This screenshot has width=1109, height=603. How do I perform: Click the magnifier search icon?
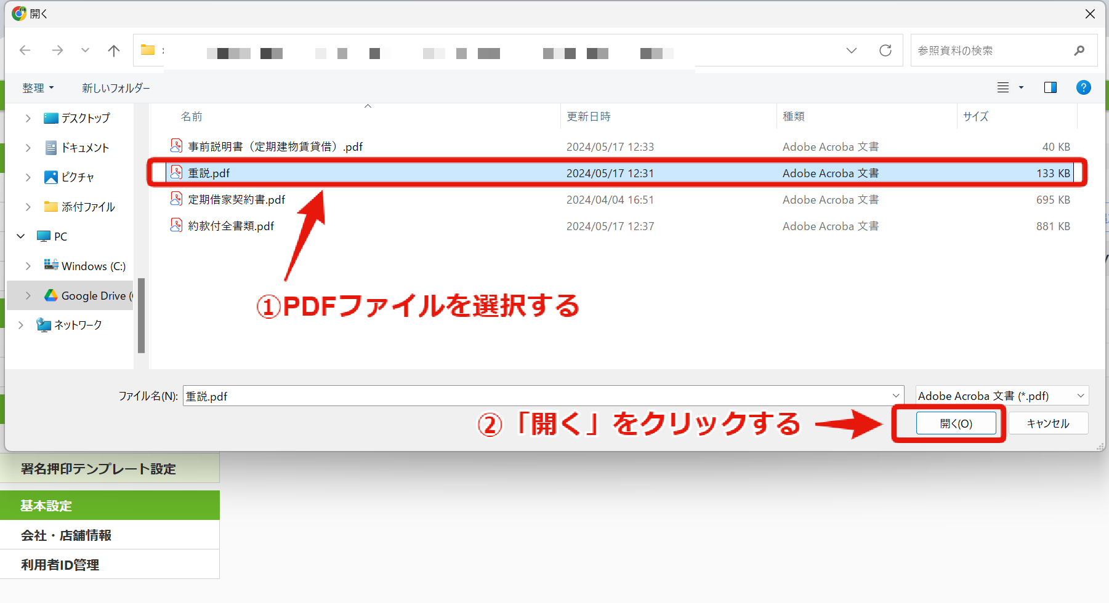point(1079,50)
